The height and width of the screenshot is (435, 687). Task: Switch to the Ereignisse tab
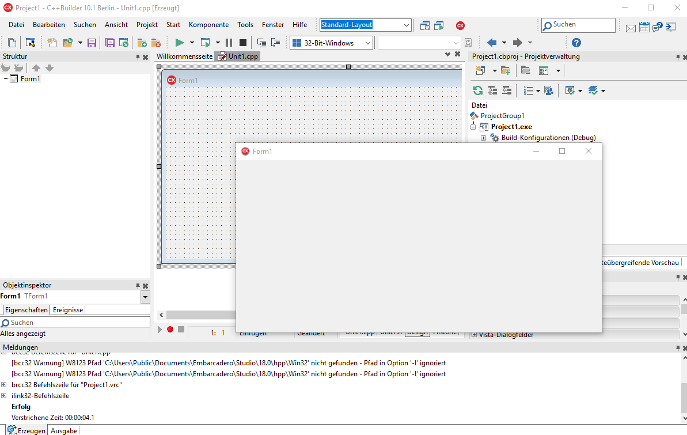click(x=68, y=309)
